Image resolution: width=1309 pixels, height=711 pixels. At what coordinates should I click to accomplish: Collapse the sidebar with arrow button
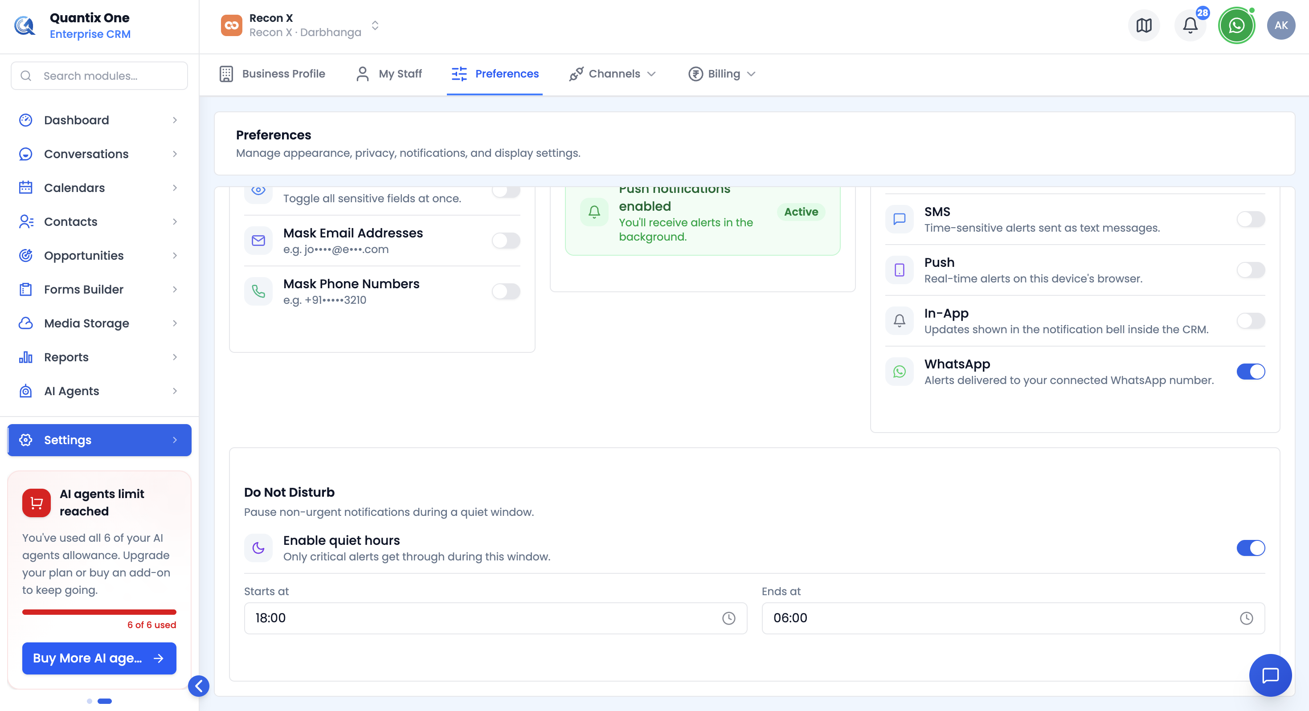(x=198, y=686)
